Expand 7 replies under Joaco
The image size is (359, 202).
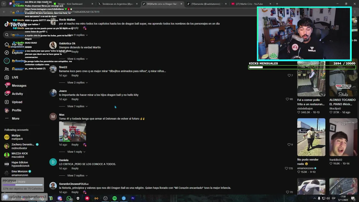[77, 106]
